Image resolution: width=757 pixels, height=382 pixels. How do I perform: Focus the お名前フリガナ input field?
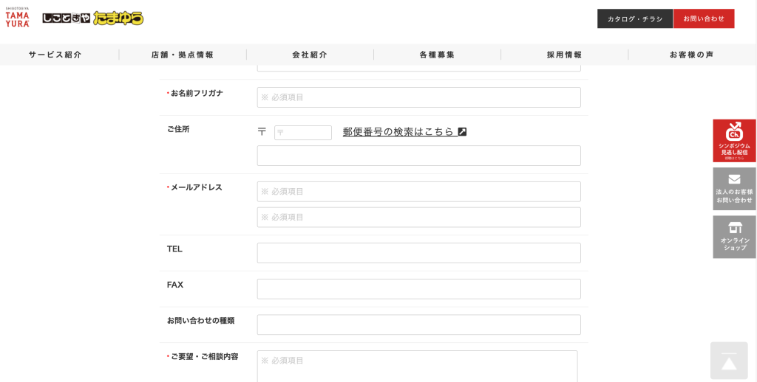point(418,97)
